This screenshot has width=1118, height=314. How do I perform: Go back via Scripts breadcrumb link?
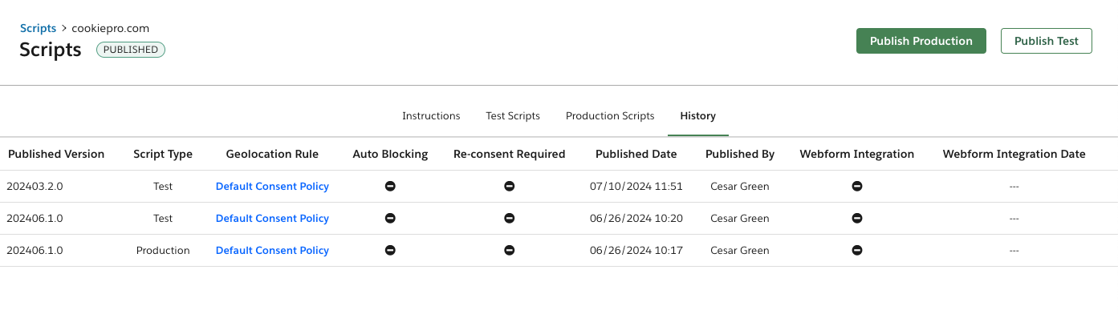point(38,28)
